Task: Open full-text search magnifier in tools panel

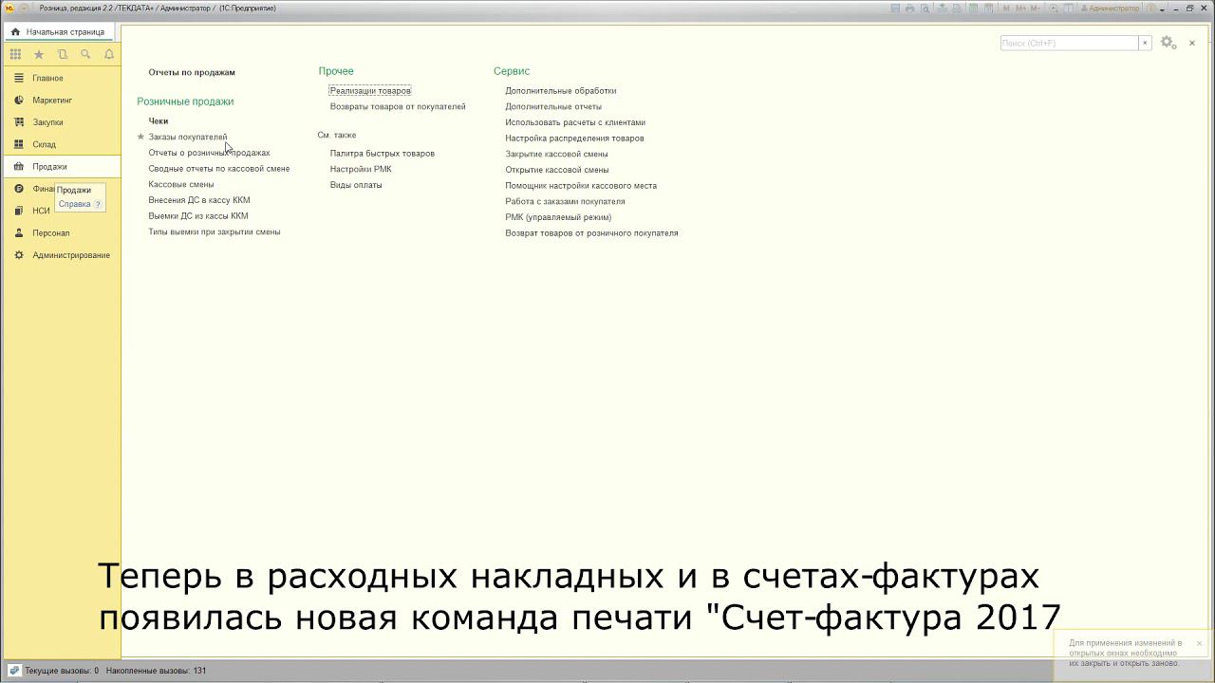Action: pos(85,54)
